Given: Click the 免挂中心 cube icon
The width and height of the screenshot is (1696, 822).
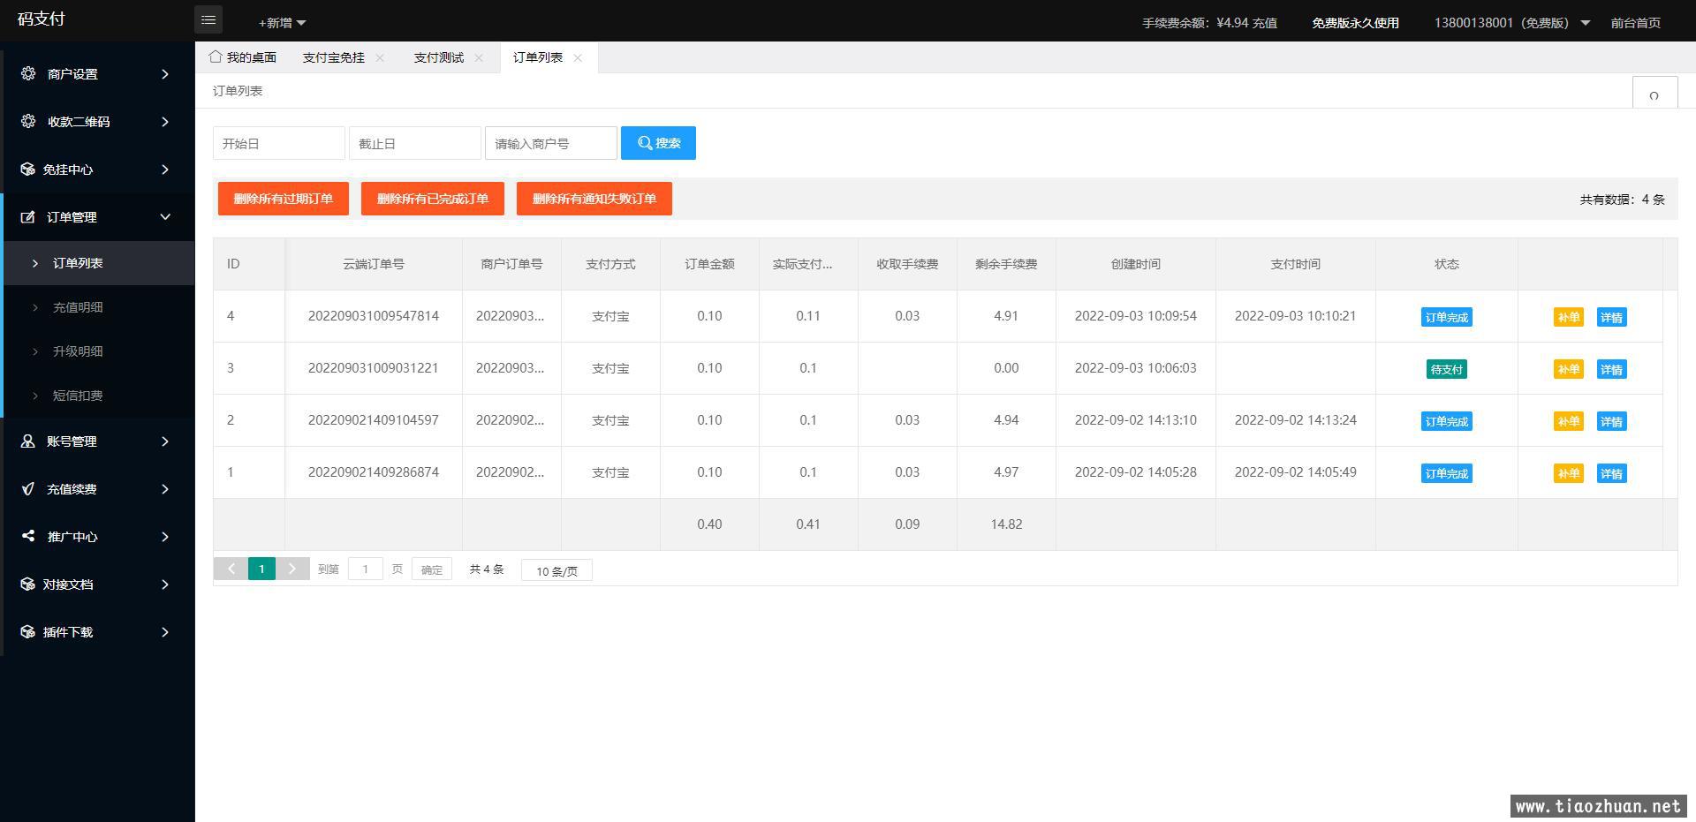Looking at the screenshot, I should pos(27,169).
